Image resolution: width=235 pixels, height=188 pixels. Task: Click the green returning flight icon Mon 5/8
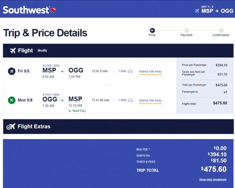pyautogui.click(x=12, y=100)
